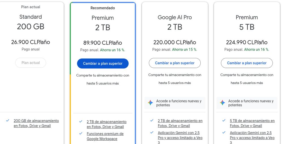Screen dimensions: 283x144
Task: Click checkmark beside Funciones premium de Google Workspace
Action: [x=81, y=134]
